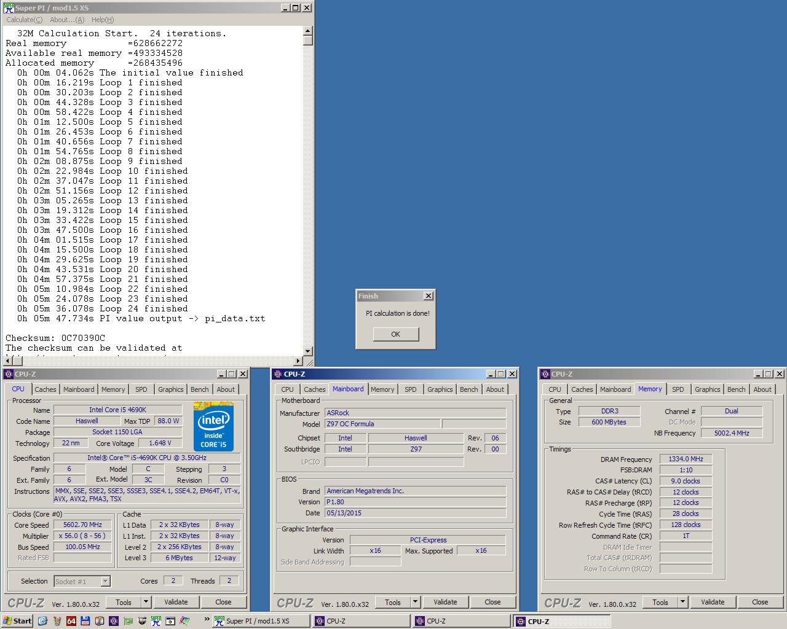The width and height of the screenshot is (787, 629).
Task: Click the NB Frequency value 5002.4 MHz
Action: (732, 433)
